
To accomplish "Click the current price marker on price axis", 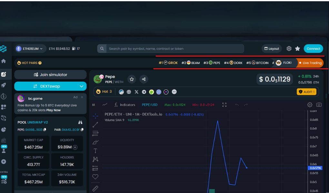I will coord(315,168).
